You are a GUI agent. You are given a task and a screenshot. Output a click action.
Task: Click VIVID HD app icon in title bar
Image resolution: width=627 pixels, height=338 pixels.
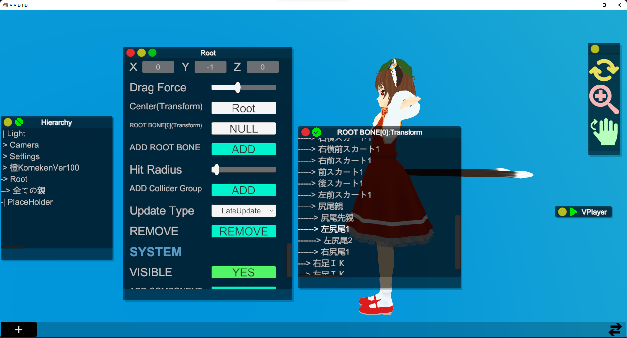5,5
